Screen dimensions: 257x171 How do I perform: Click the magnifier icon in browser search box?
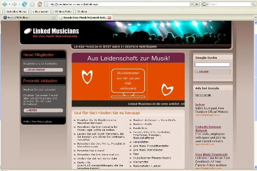pyautogui.click(x=253, y=4)
